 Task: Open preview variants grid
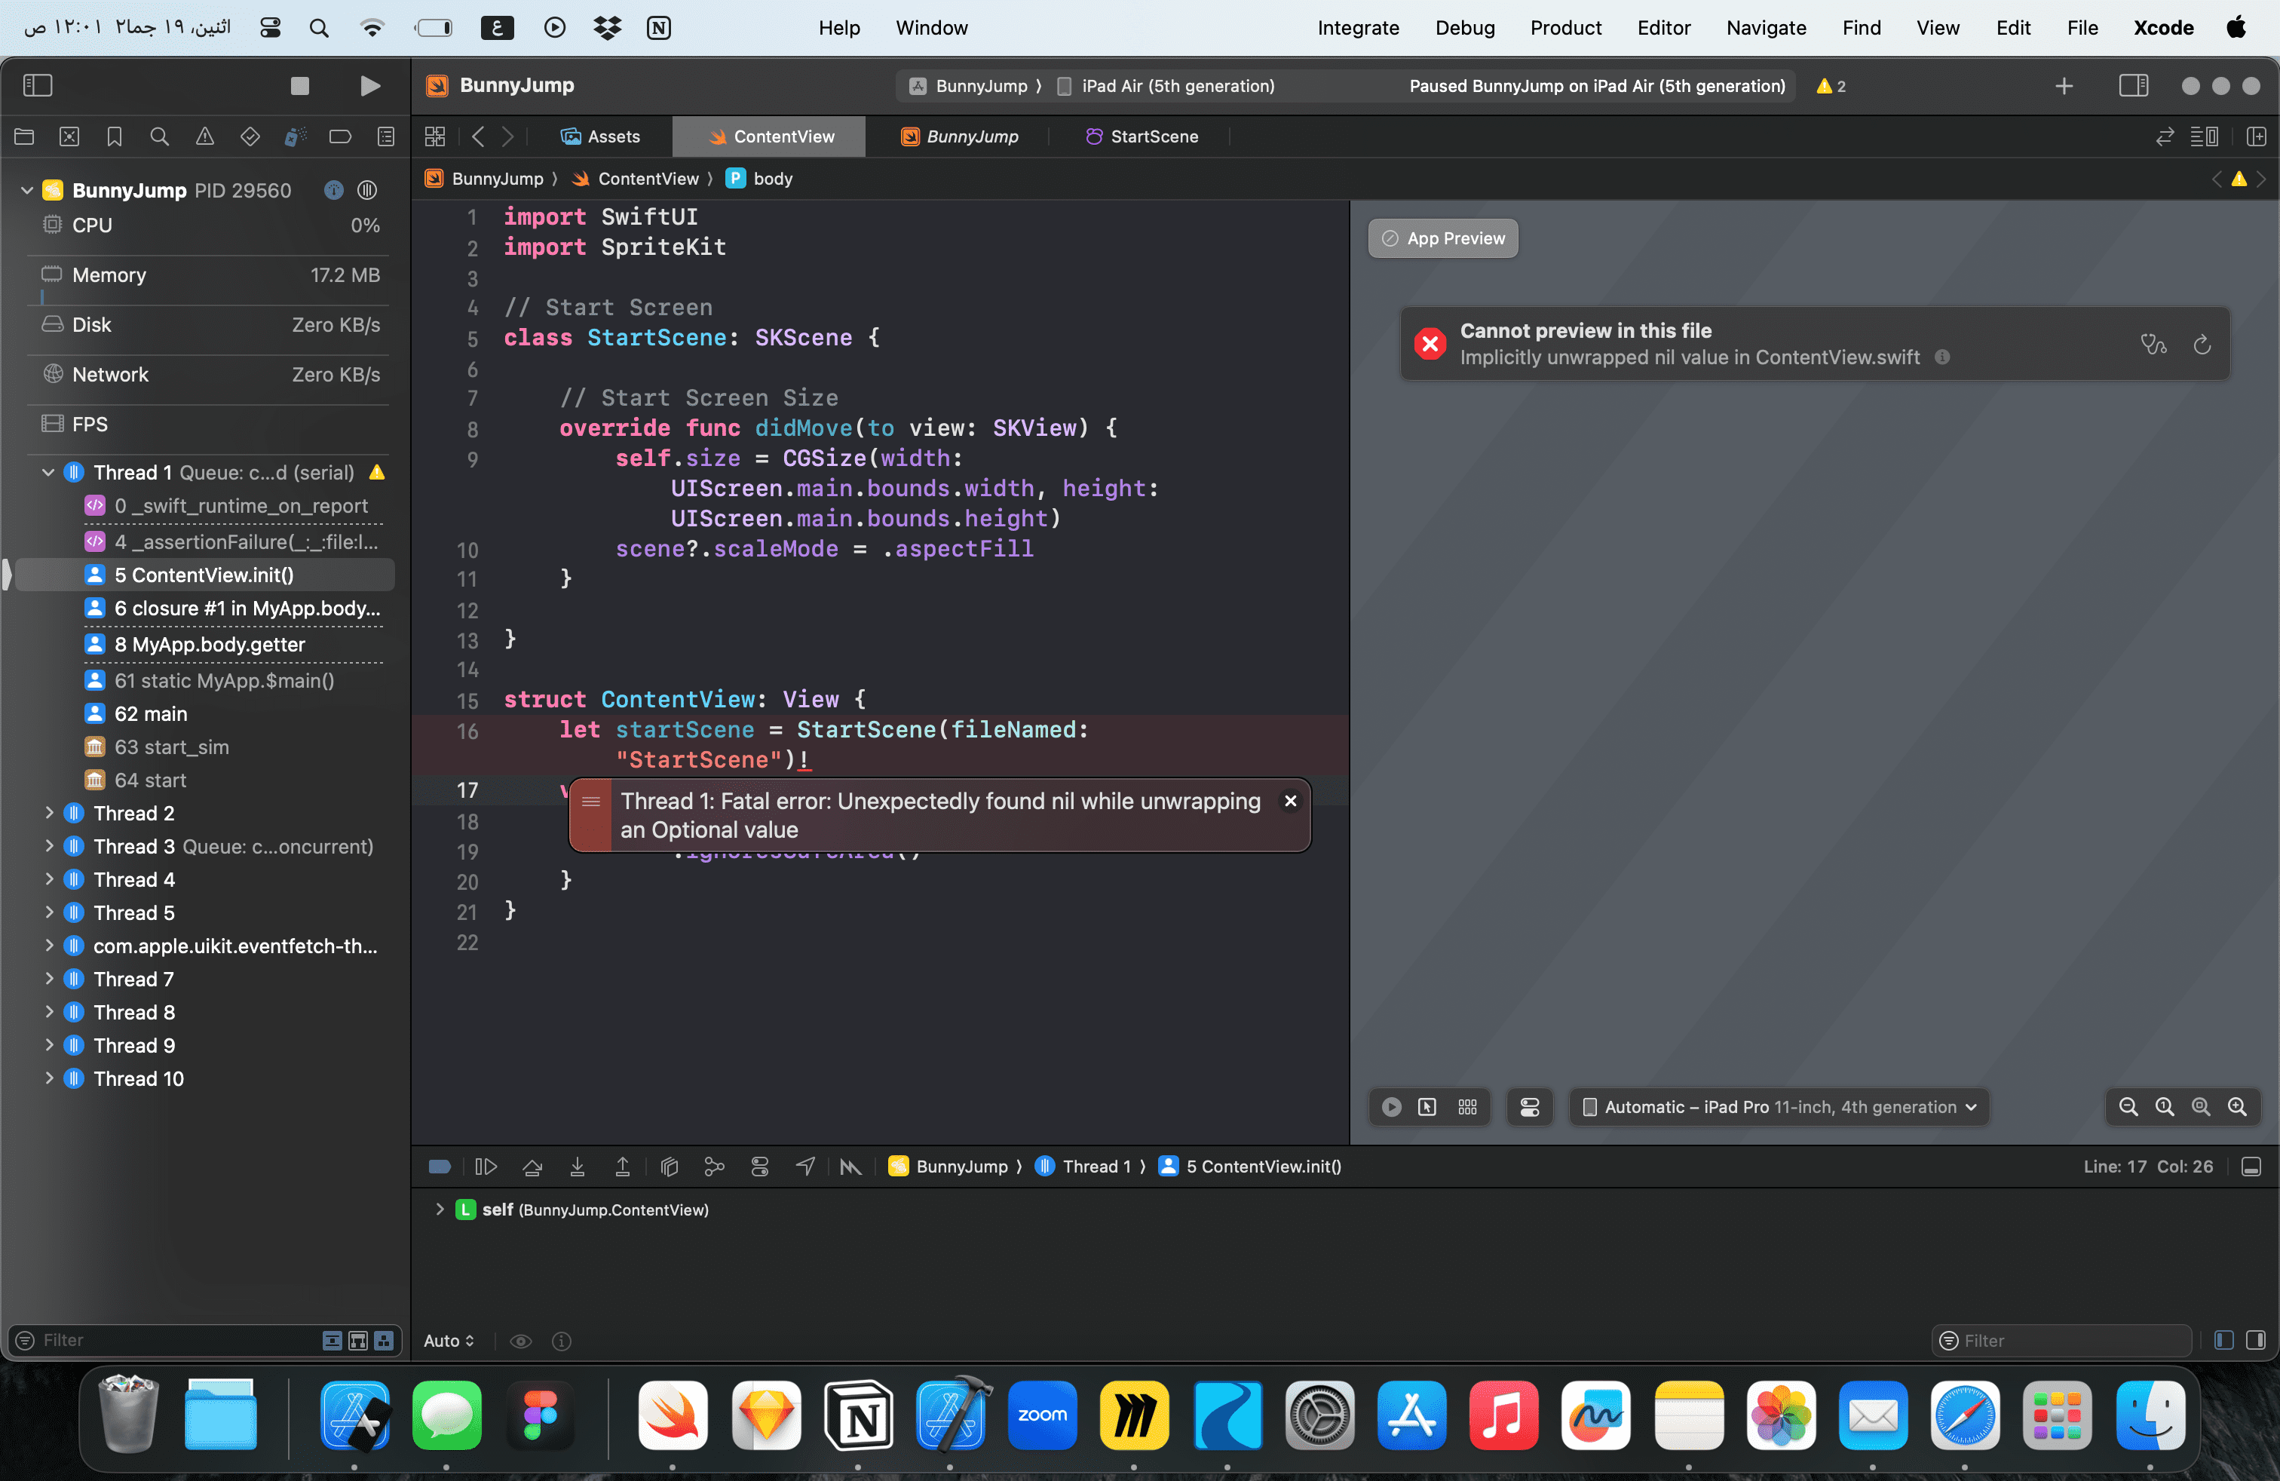click(1468, 1106)
